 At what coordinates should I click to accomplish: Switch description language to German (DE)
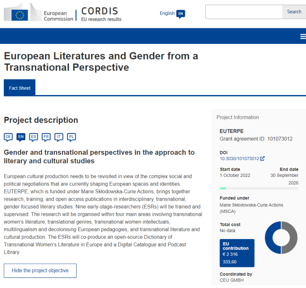coord(8,137)
